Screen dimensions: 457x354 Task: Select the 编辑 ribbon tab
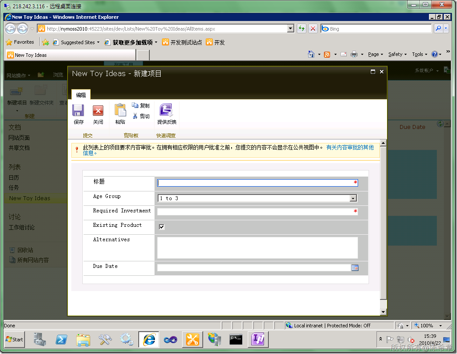coord(81,95)
